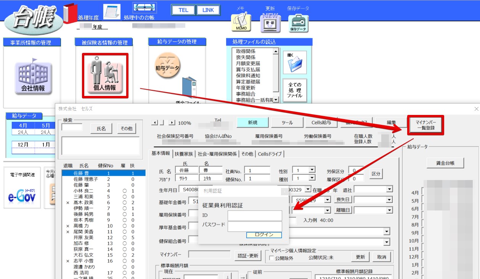
Task: Open the 処理年度 calendar icon
Action: coord(112,12)
